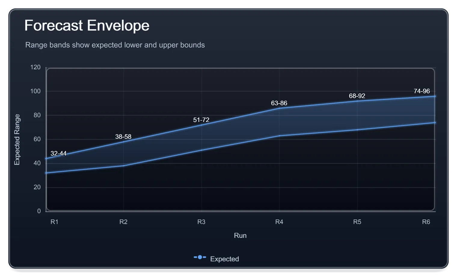Click the 68-92 data label
This screenshot has width=457, height=277.
[x=357, y=96]
